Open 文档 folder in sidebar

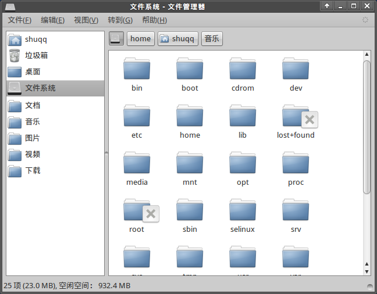tap(55, 105)
